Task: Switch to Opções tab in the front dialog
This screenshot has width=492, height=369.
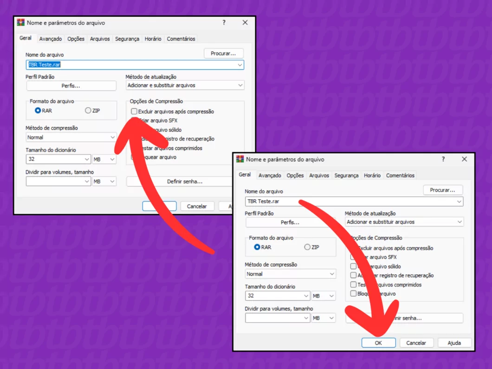Action: coord(295,175)
